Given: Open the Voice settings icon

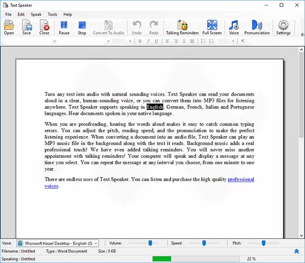Looking at the screenshot, I should (x=234, y=28).
